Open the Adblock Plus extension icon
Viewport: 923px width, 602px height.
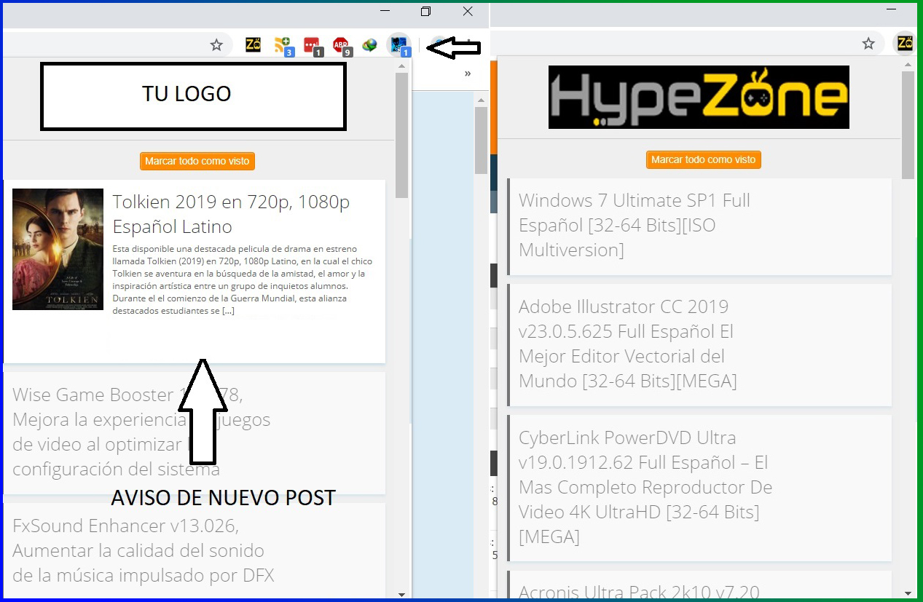point(341,45)
